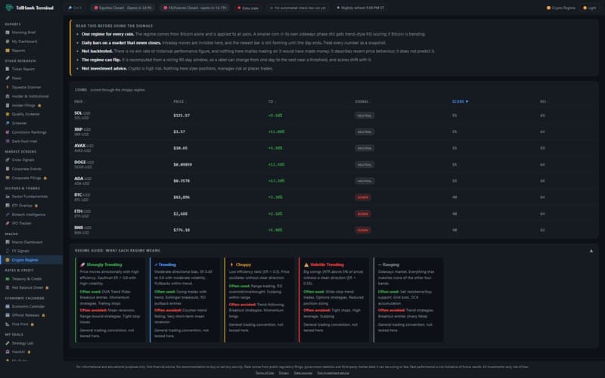Open Fed Balance Sheet from the sidebar
The height and width of the screenshot is (378, 605).
pyautogui.click(x=31, y=288)
